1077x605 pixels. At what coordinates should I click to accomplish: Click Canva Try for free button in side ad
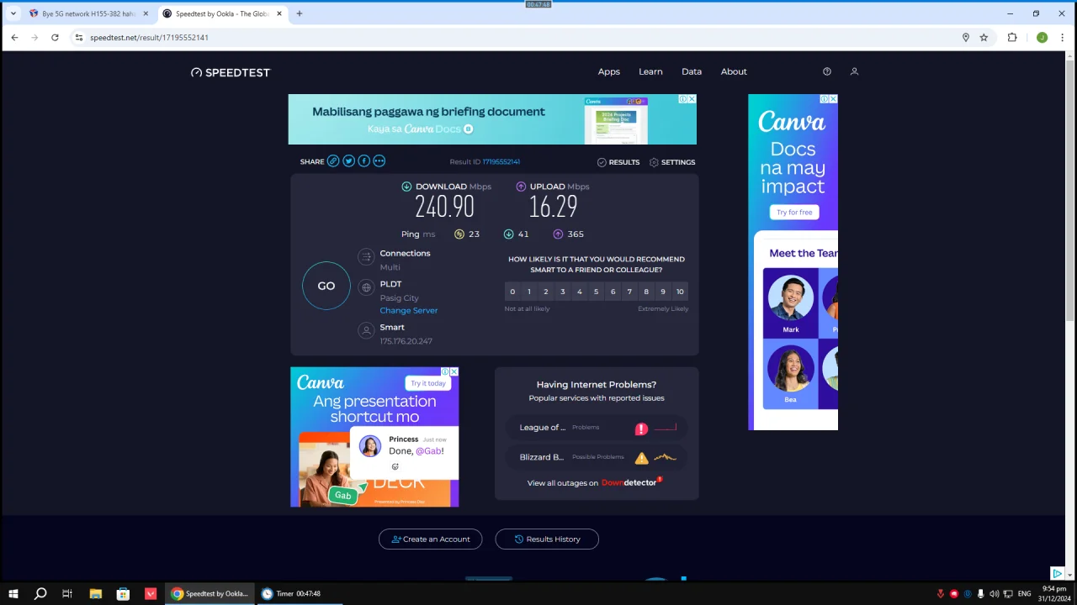coord(794,212)
